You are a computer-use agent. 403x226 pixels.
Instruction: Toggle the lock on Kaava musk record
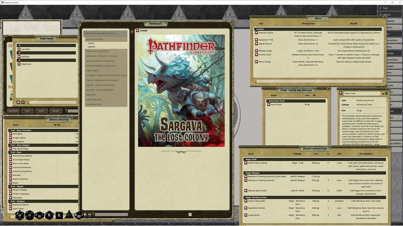[x=383, y=94]
